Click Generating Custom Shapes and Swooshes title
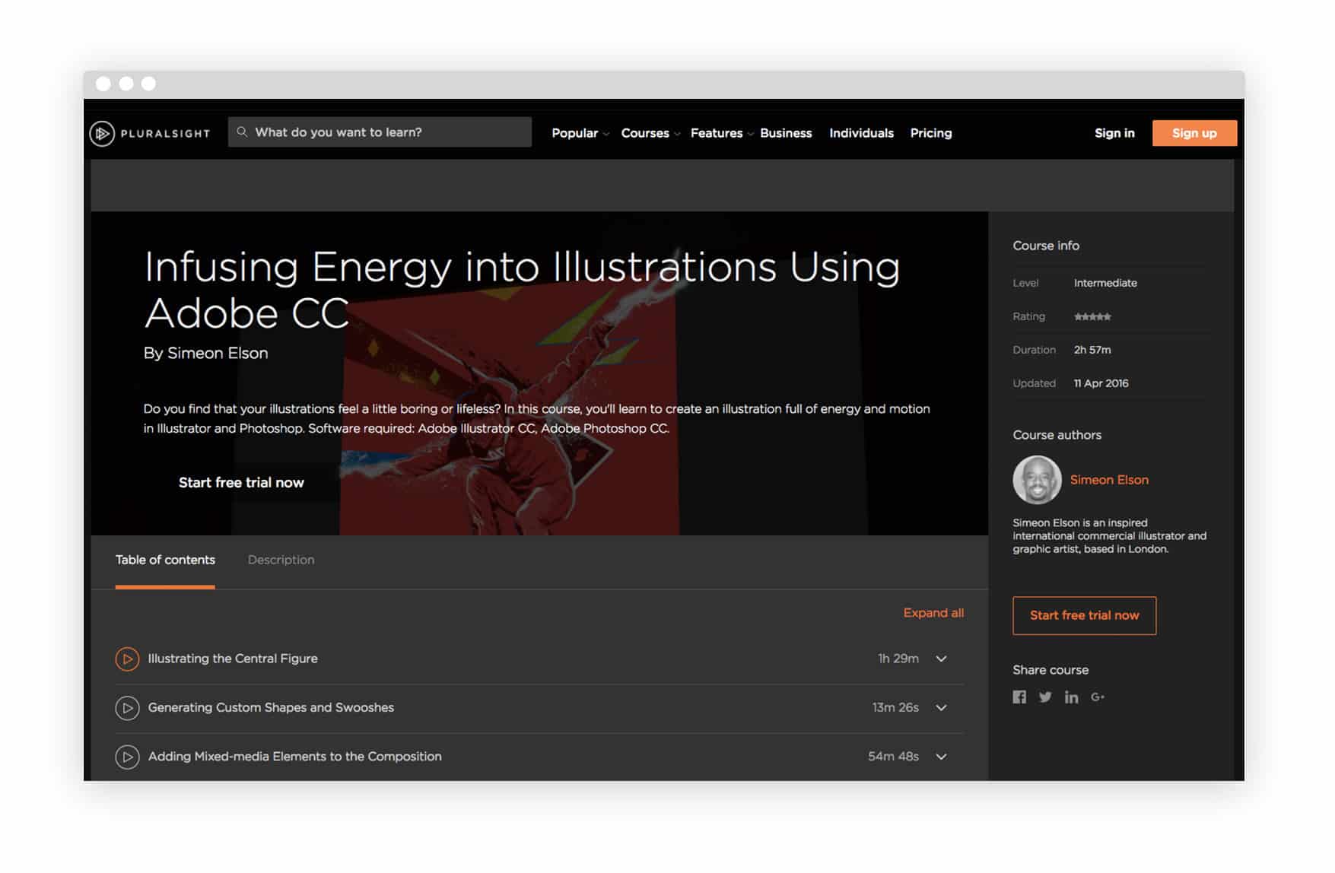This screenshot has width=1335, height=873. tap(271, 708)
